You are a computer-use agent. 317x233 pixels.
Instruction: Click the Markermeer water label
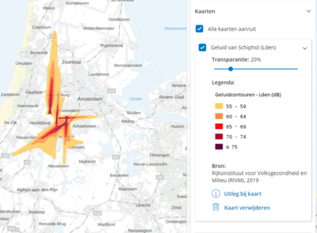pyautogui.click(x=175, y=28)
